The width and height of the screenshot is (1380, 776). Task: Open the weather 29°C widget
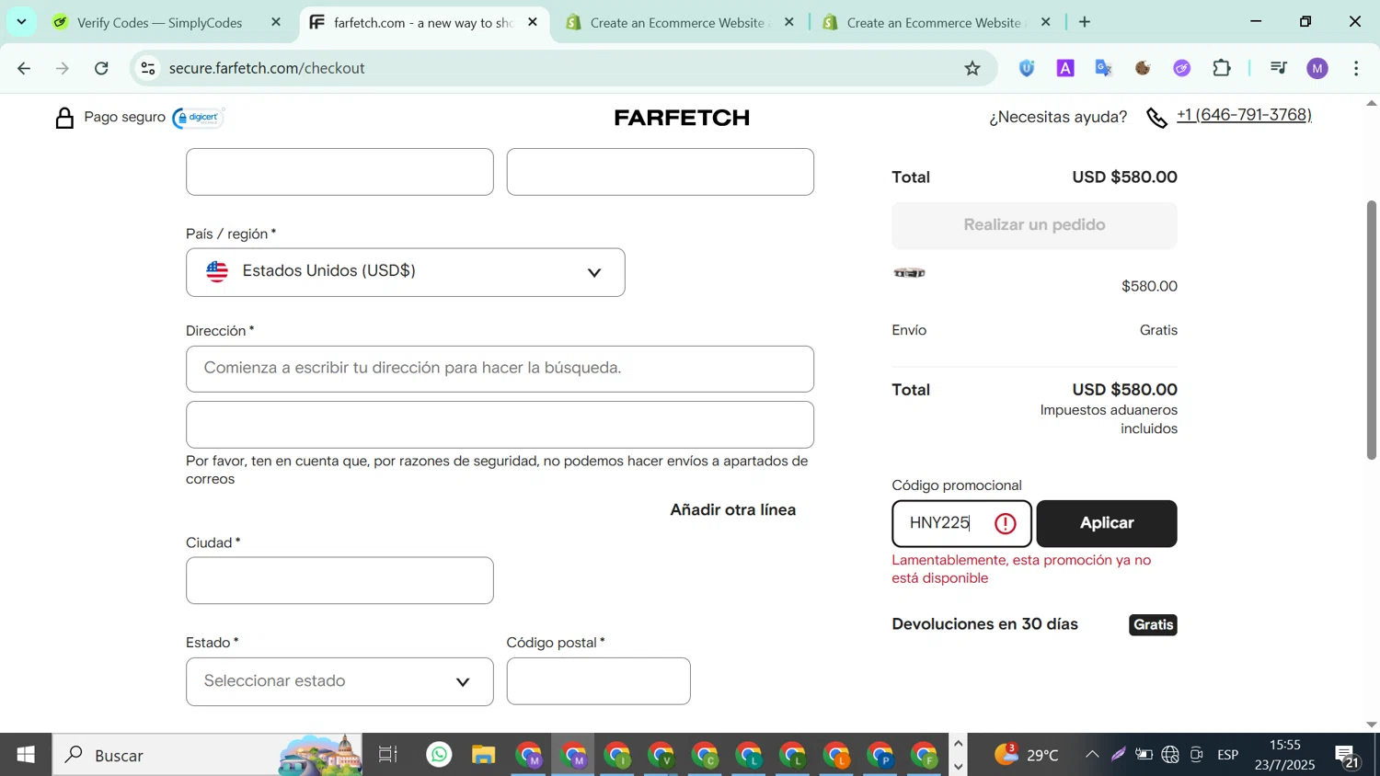tap(1026, 755)
